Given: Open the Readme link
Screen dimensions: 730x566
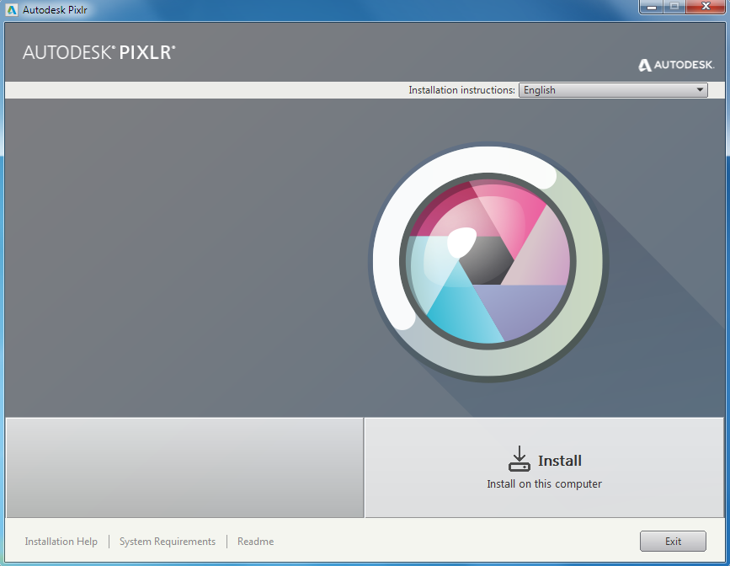Looking at the screenshot, I should (x=255, y=542).
